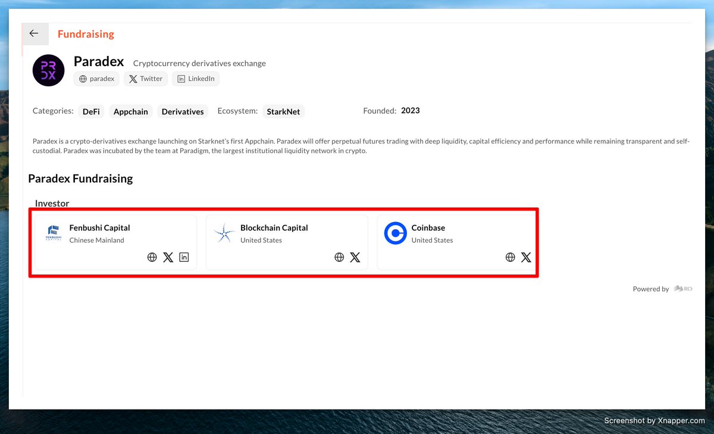The image size is (714, 434).
Task: Open the LinkedIn profile chip
Action: click(196, 79)
